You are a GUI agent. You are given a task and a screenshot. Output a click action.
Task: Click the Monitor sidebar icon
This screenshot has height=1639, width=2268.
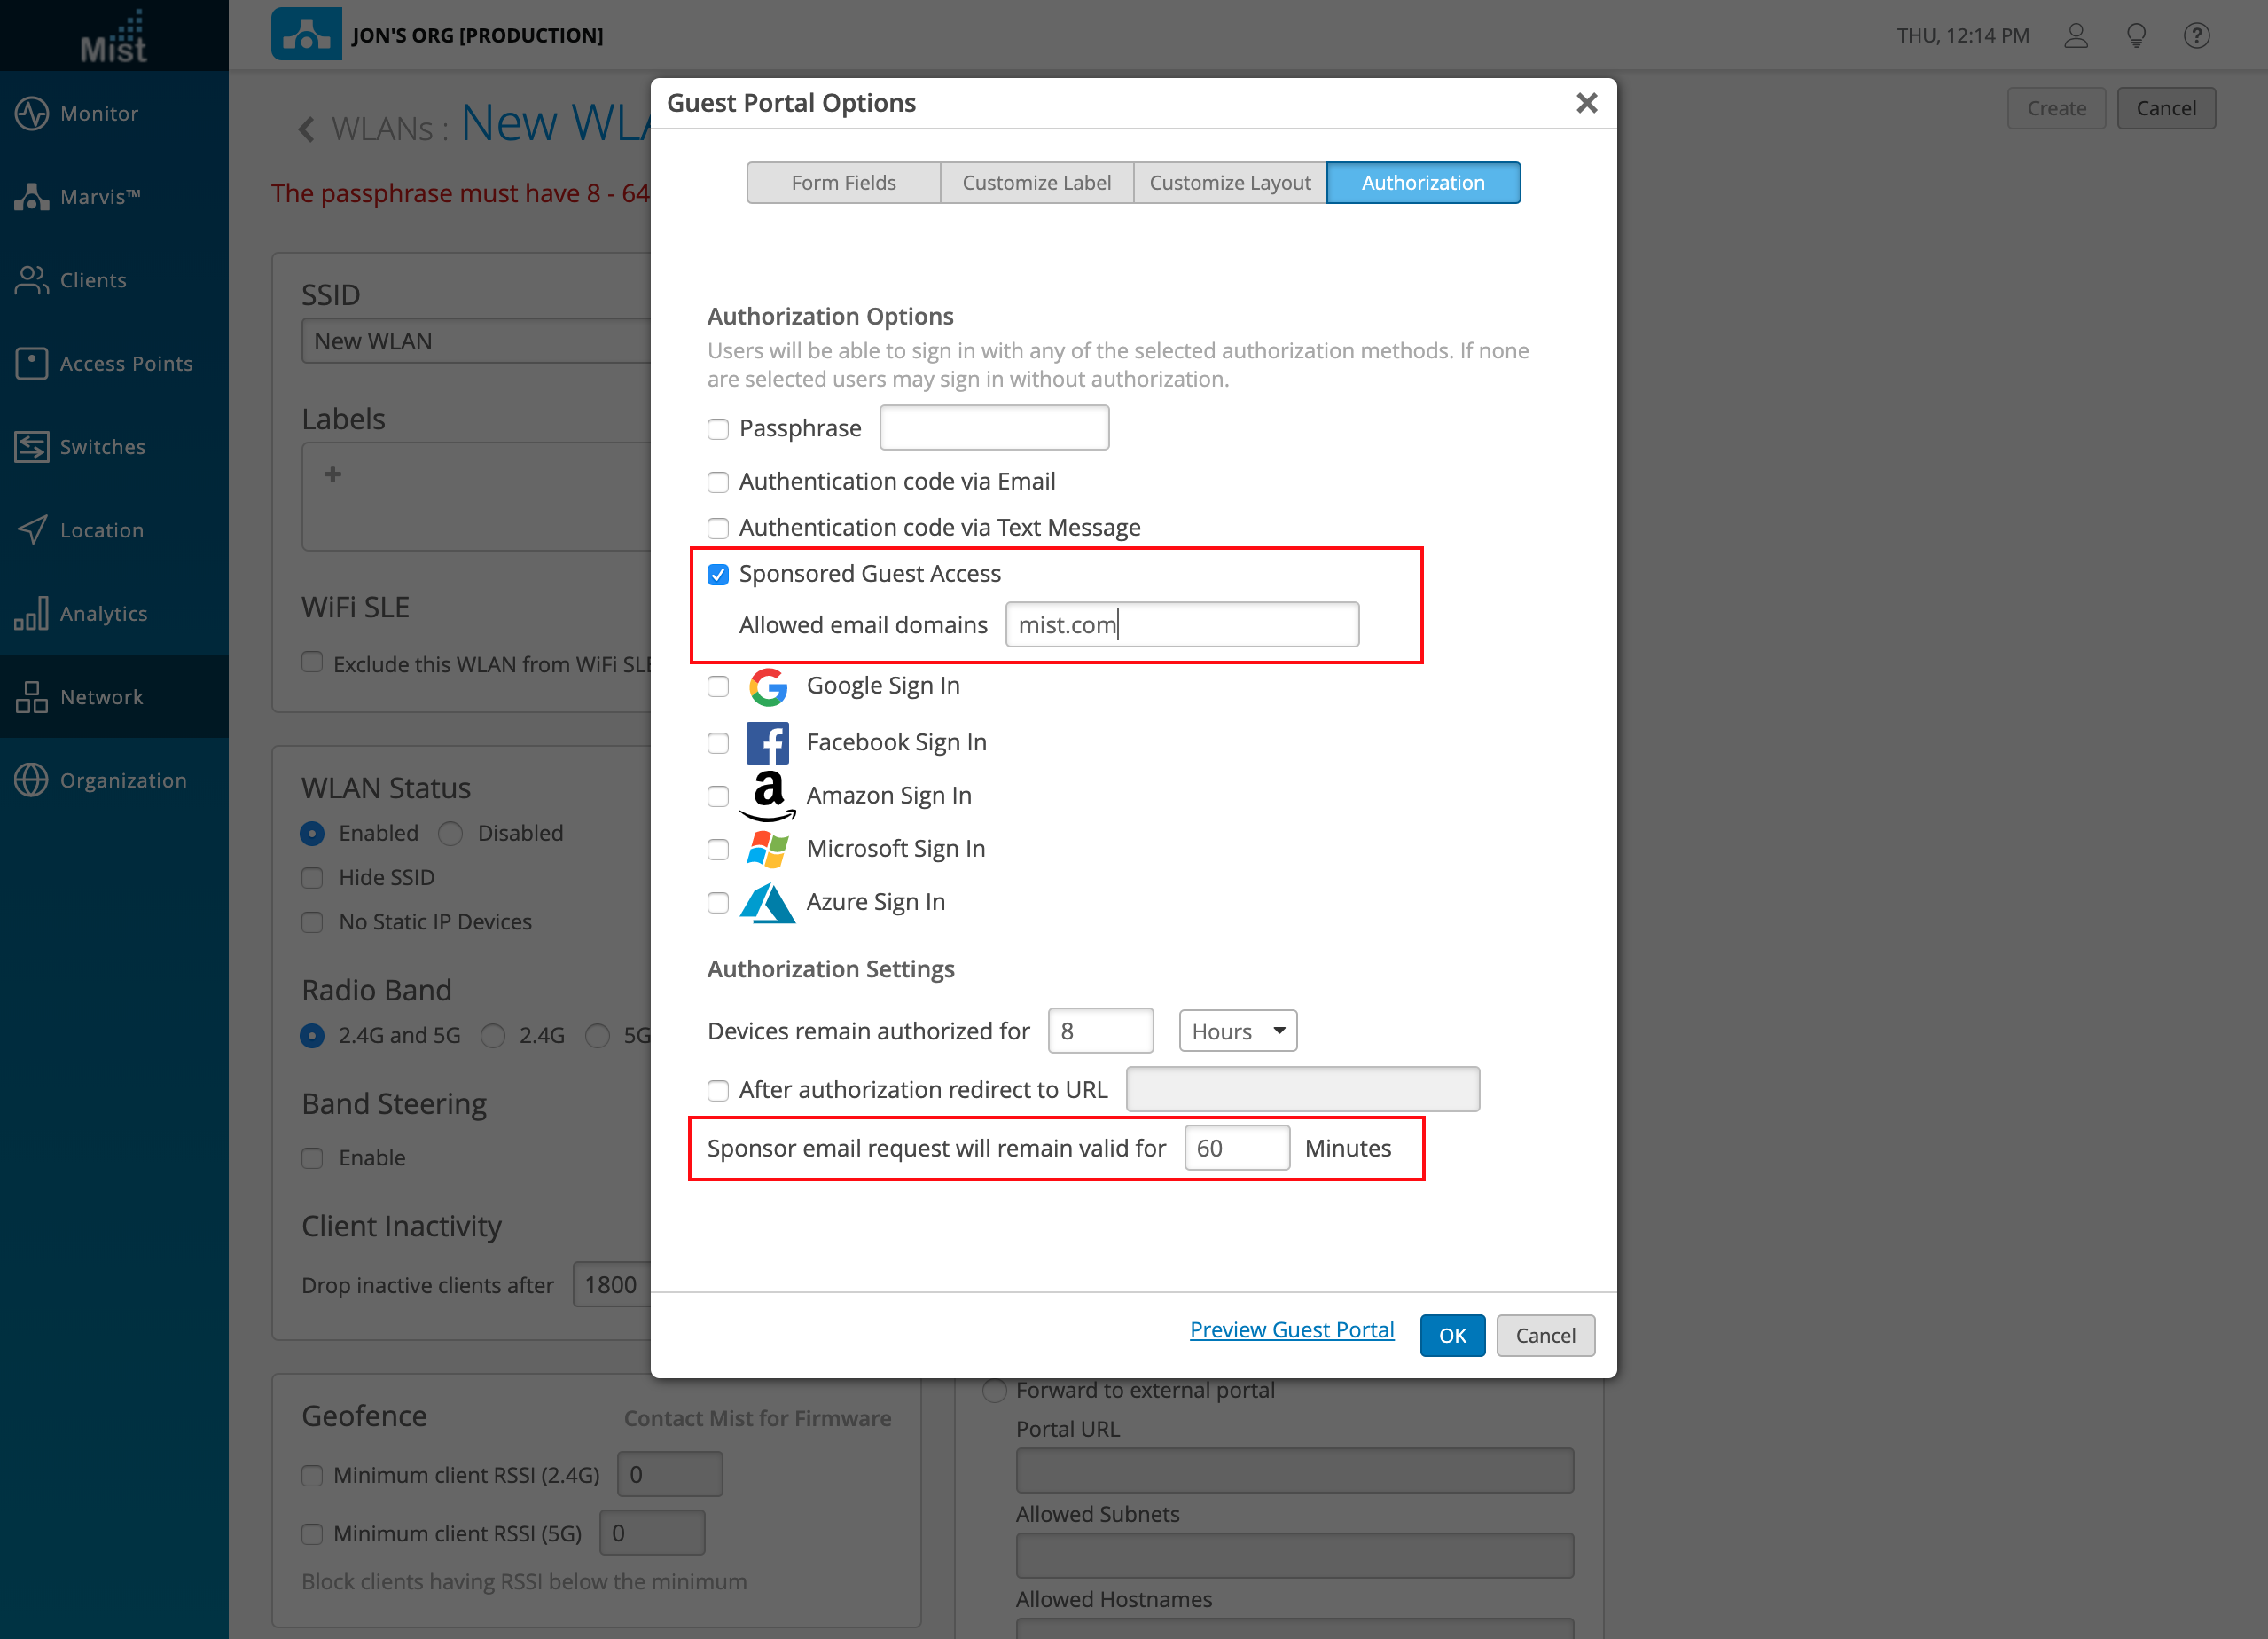pyautogui.click(x=32, y=113)
